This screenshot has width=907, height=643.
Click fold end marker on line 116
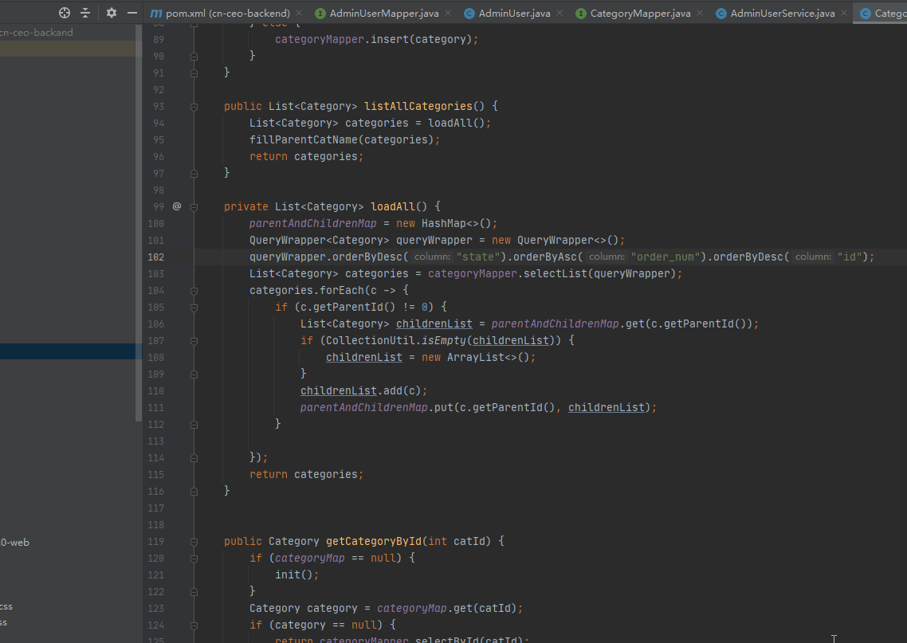tap(194, 492)
